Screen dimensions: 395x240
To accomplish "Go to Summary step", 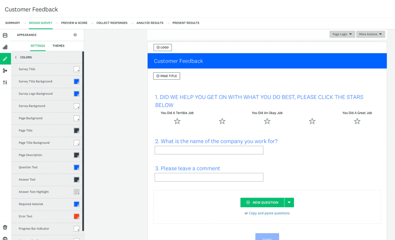I will [13, 23].
